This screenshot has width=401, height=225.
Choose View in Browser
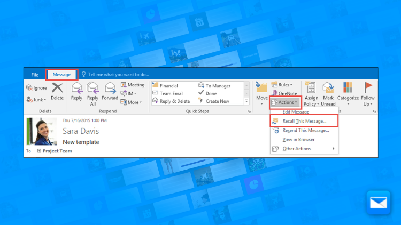(304, 140)
